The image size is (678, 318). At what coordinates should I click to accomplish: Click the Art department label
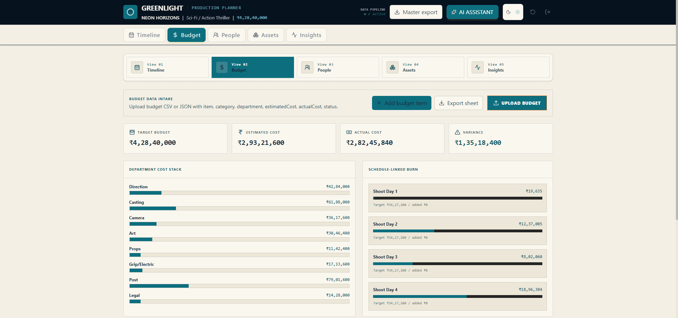132,233
